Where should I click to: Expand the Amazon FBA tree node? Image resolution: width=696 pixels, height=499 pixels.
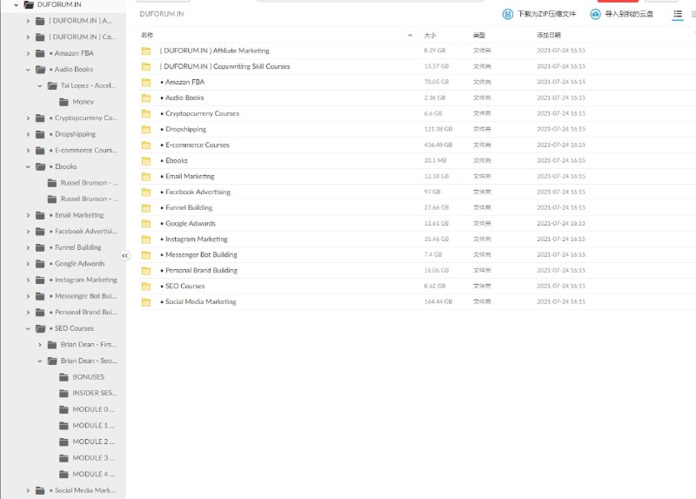[x=28, y=53]
